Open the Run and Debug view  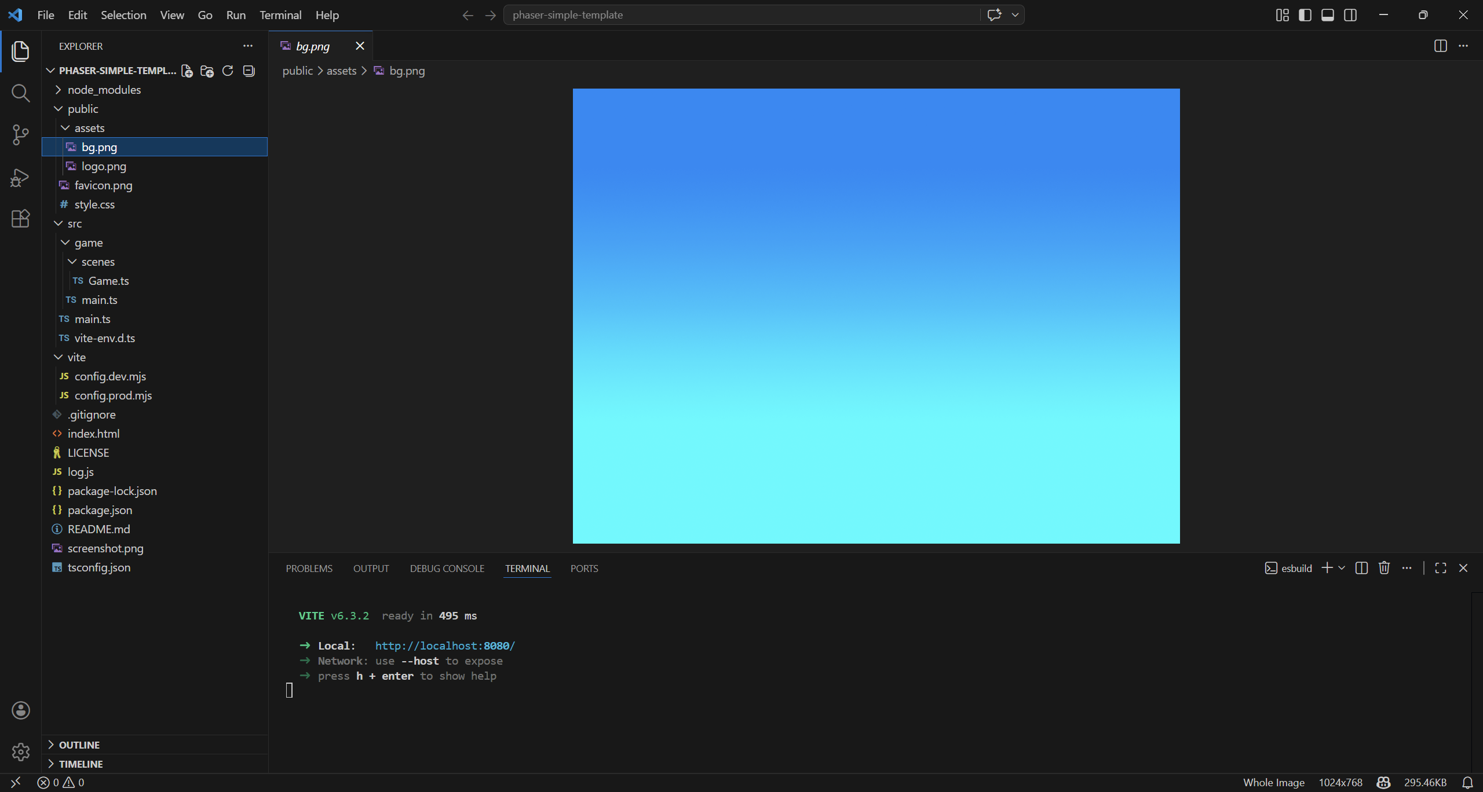coord(20,177)
